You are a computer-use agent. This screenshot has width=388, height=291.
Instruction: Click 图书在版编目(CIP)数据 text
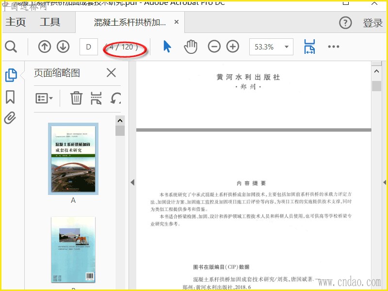(x=221, y=267)
